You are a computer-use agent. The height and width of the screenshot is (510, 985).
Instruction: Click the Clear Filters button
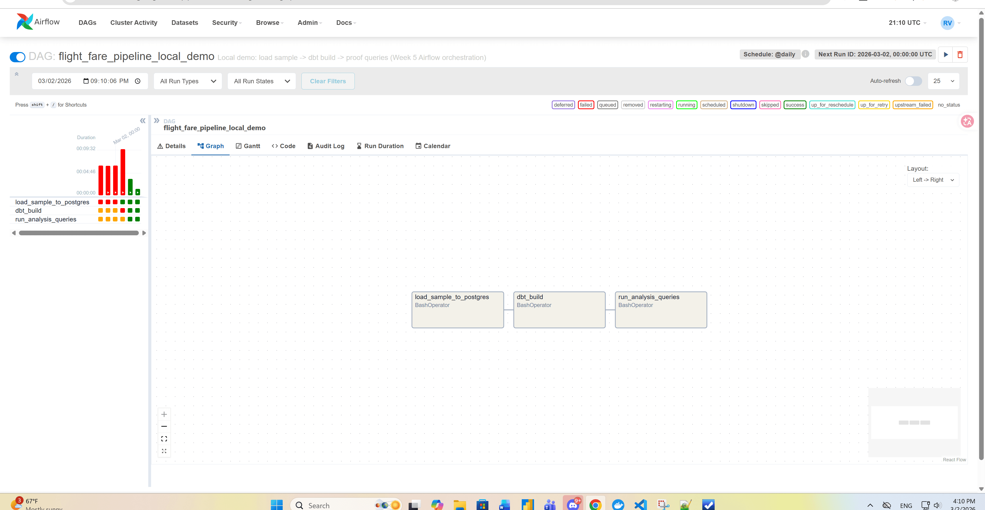(x=328, y=81)
